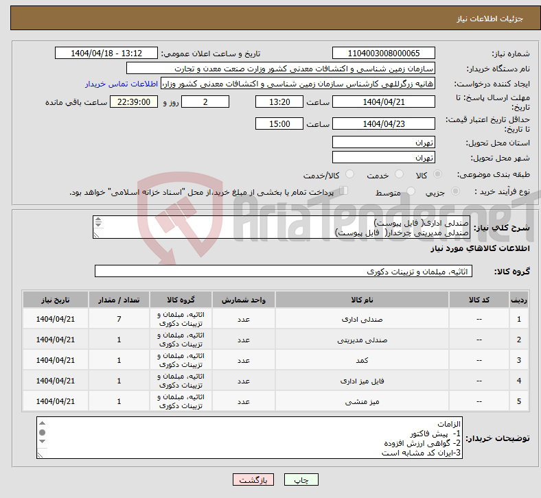Image resolution: width=541 pixels, height=498 pixels.
Task: Click the شرح کلی نیاز text area
Action: 281,228
